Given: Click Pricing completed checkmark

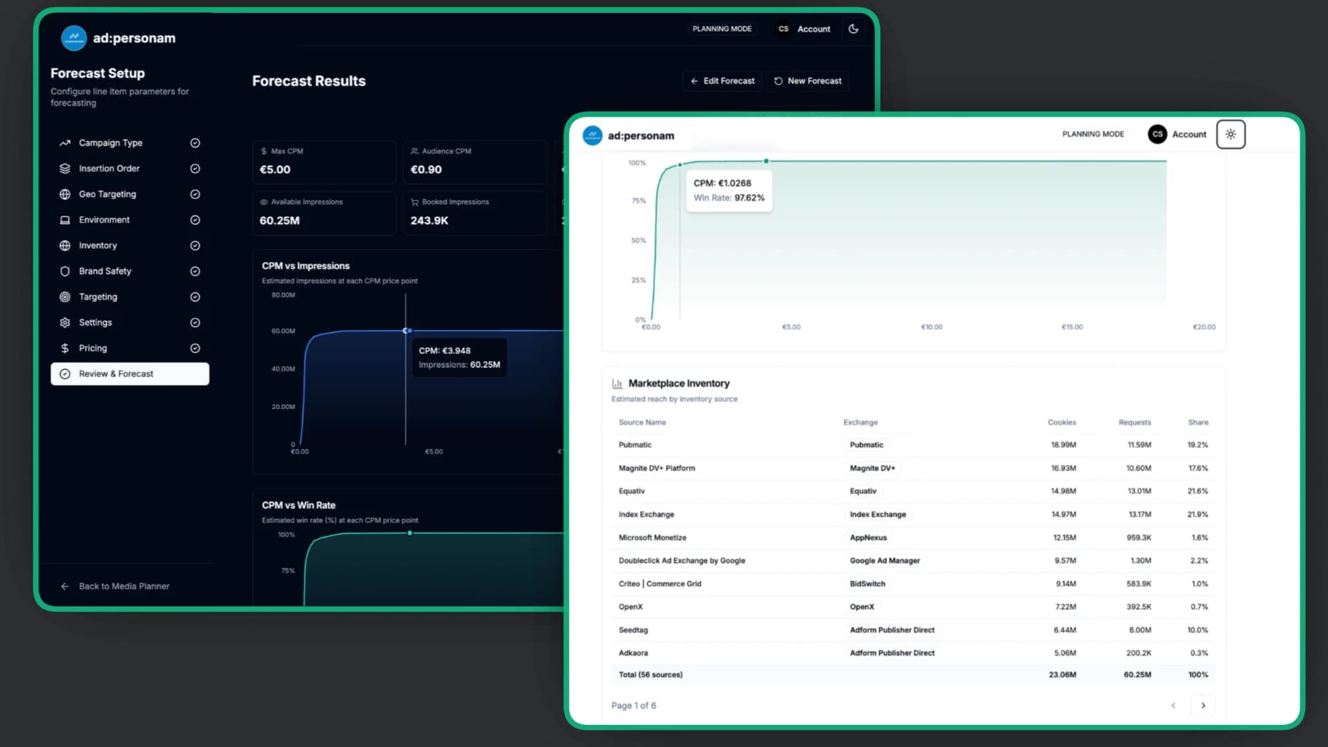Looking at the screenshot, I should coord(195,348).
